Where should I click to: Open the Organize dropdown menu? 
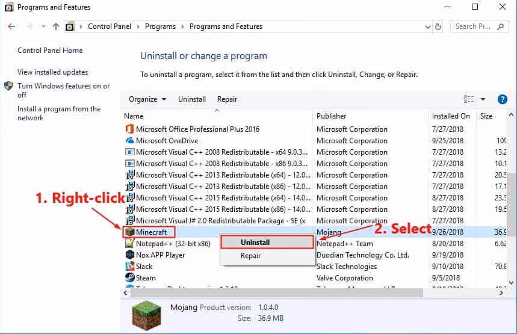click(x=147, y=99)
